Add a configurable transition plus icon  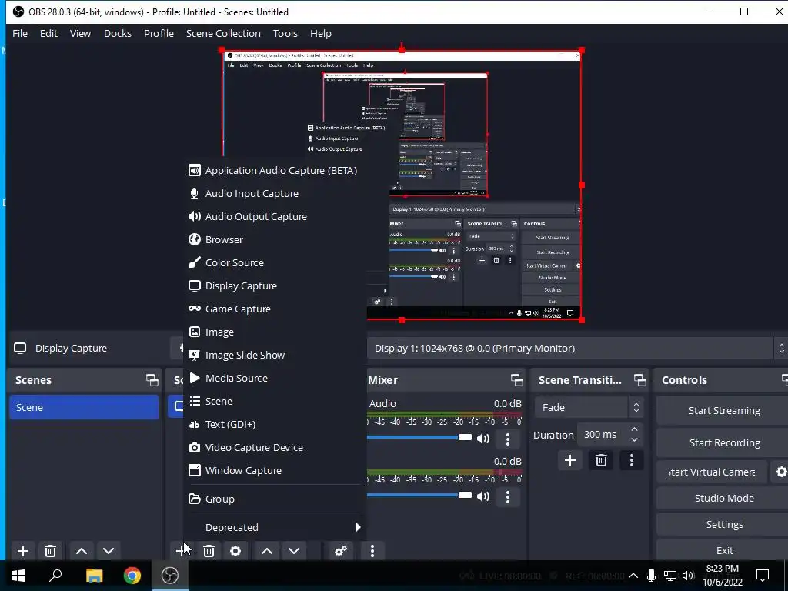coord(570,460)
